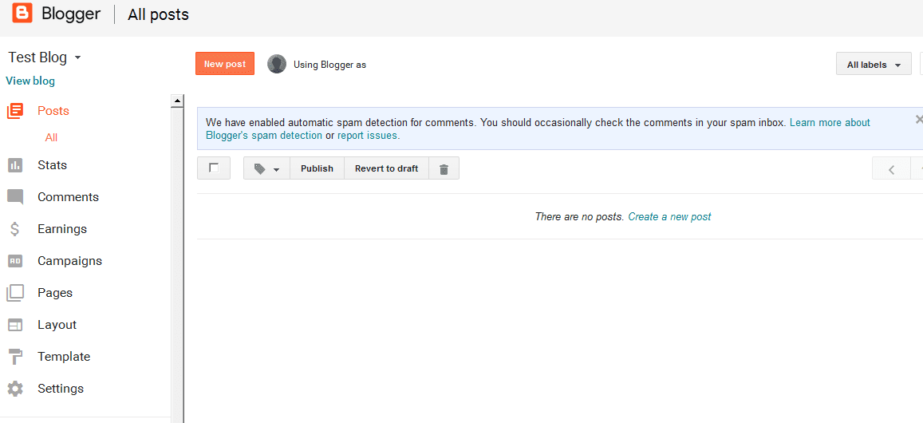
Task: Open Layout via its grid icon
Action: tap(15, 325)
